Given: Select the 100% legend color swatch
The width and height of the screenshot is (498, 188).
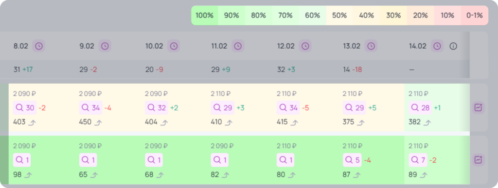Looking at the screenshot, I should [x=205, y=15].
